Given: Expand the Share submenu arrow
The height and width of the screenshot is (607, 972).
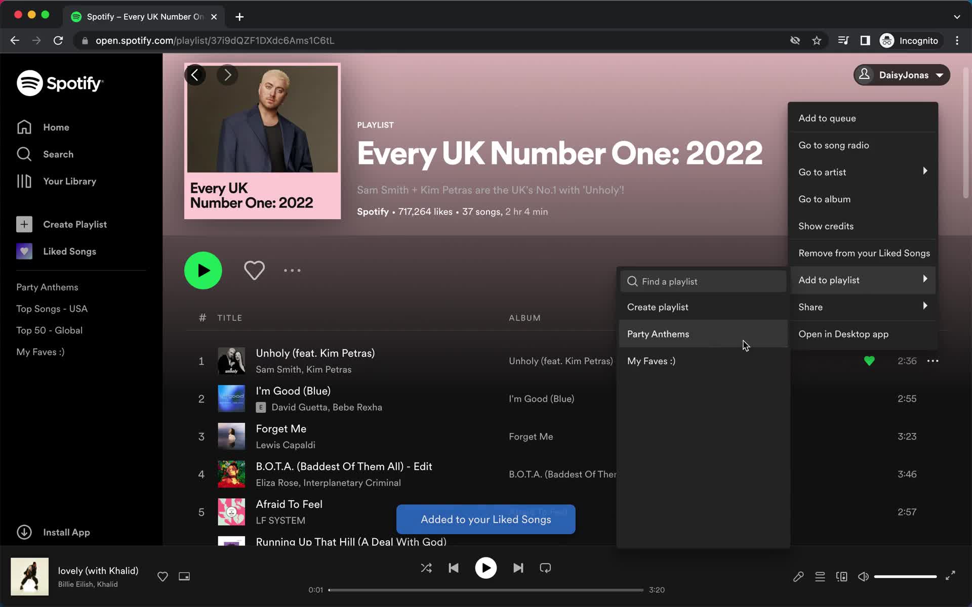Looking at the screenshot, I should coord(924,306).
